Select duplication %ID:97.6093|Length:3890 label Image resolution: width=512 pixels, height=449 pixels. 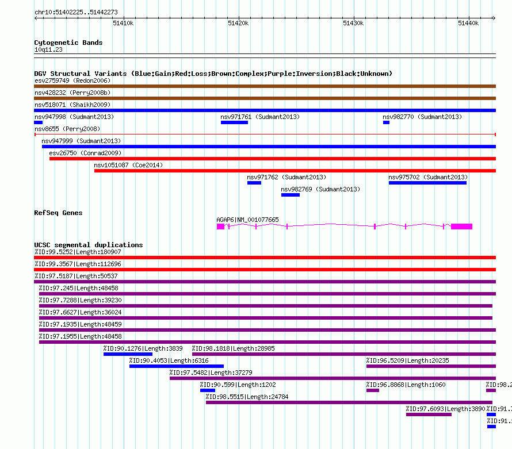click(x=446, y=409)
